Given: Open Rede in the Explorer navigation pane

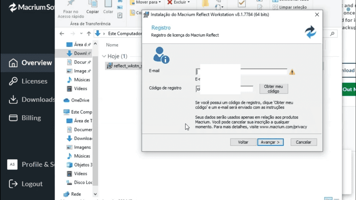Looking at the screenshot, I should (x=72, y=194).
